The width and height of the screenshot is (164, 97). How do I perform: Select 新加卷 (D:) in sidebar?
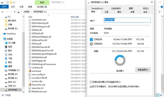pos(12,74)
